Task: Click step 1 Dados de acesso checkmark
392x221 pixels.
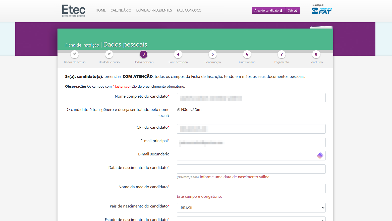Action: point(75,54)
